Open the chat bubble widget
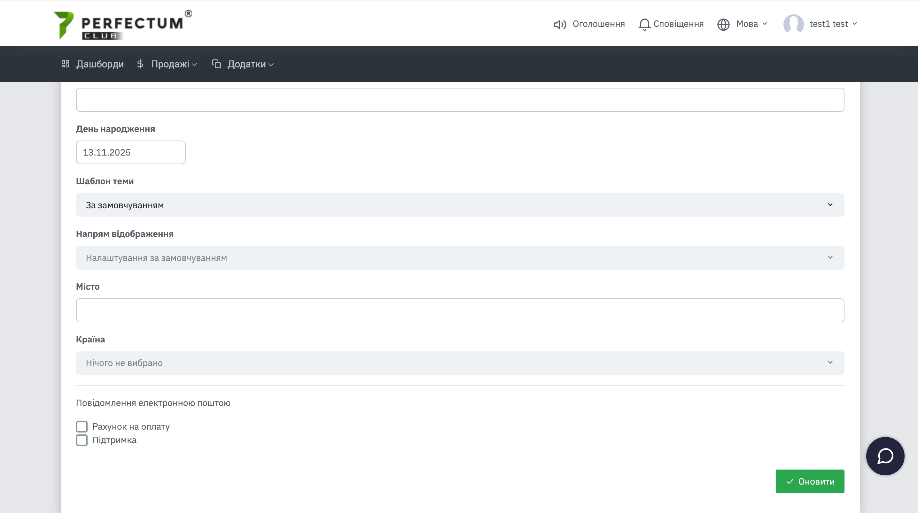 885,456
